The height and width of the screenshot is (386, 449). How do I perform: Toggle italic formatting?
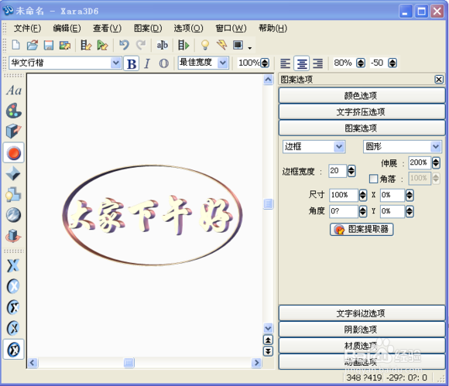147,63
